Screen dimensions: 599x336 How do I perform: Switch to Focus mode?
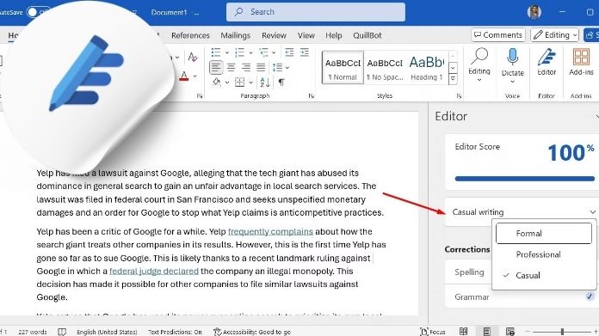[x=433, y=332]
